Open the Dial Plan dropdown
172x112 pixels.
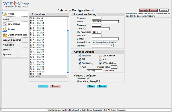103,46
